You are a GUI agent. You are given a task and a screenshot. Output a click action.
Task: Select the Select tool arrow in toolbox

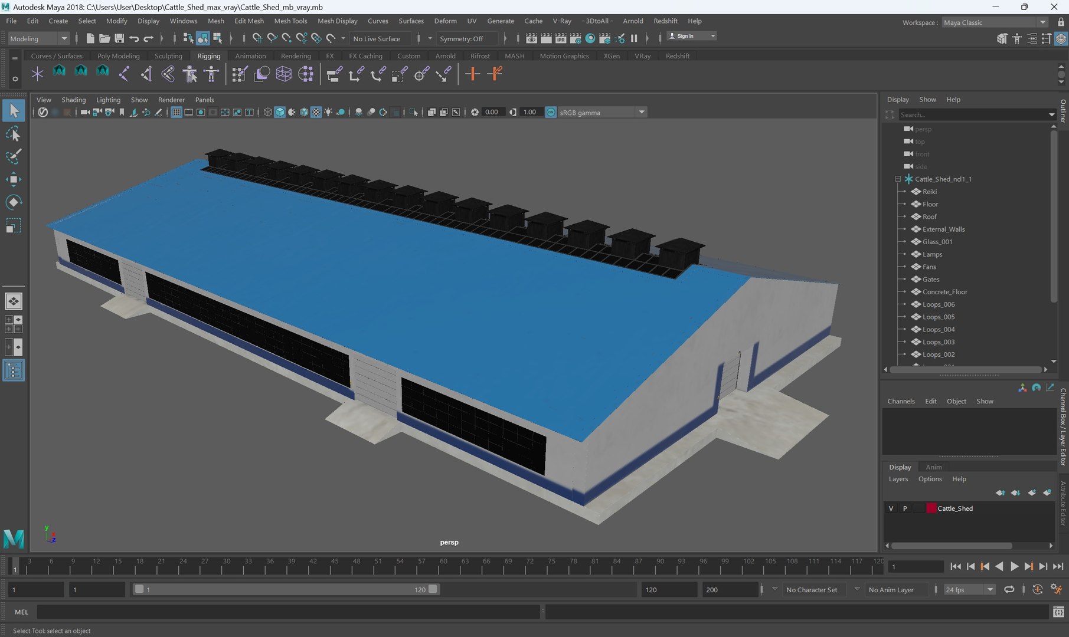pyautogui.click(x=14, y=110)
